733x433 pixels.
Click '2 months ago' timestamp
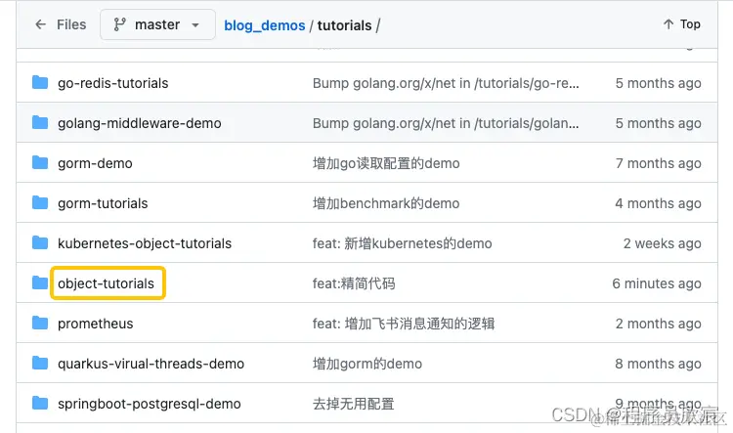click(x=658, y=324)
